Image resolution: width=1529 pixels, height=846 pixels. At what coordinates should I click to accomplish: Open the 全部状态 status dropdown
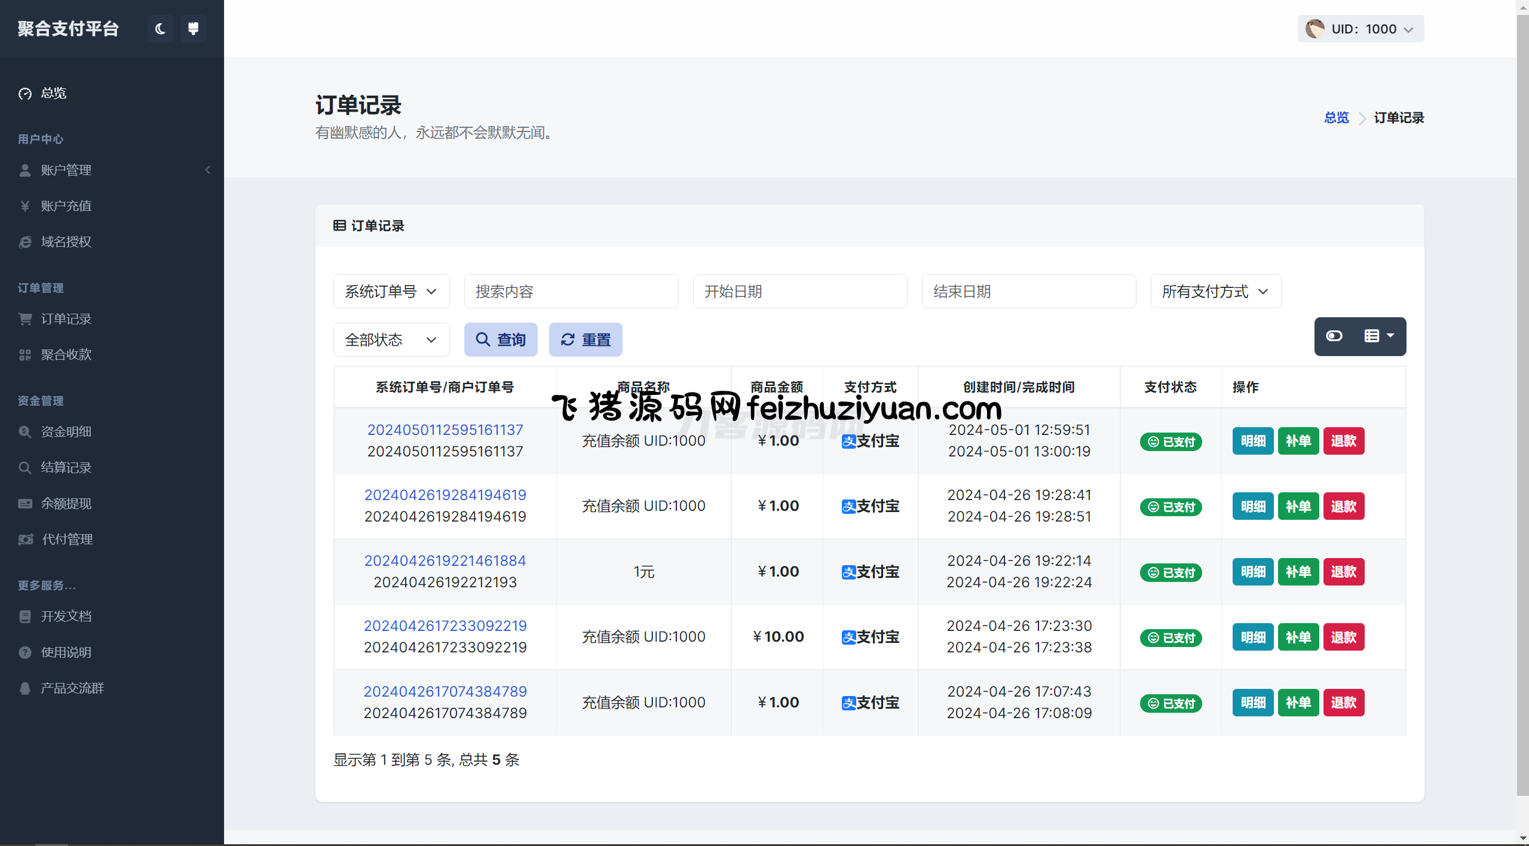click(x=391, y=340)
